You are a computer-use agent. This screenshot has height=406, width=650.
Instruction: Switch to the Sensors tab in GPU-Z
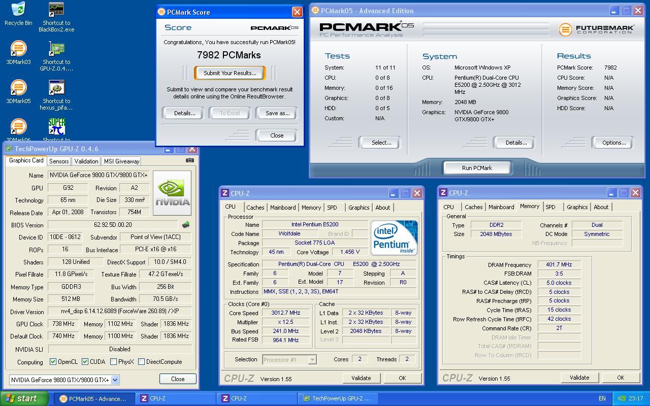59,161
